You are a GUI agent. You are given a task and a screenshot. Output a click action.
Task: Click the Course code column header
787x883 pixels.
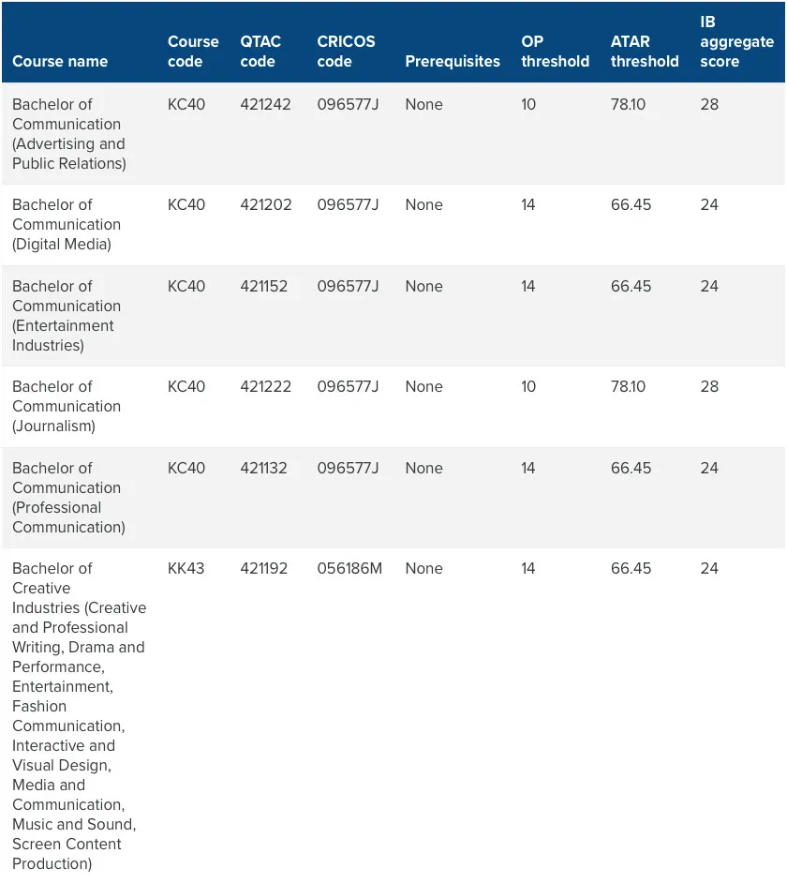(x=193, y=52)
